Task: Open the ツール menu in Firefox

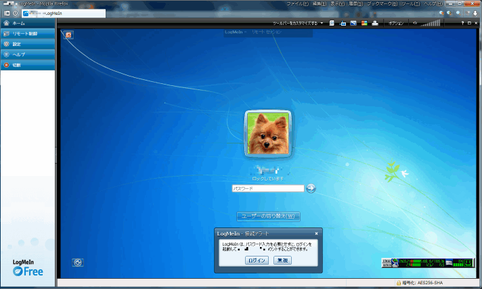Action: tap(410, 3)
